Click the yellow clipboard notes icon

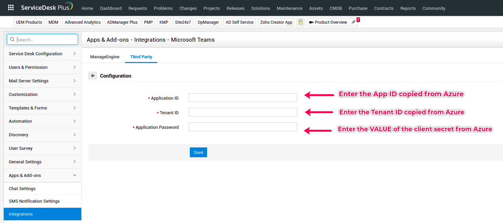[x=300, y=22]
